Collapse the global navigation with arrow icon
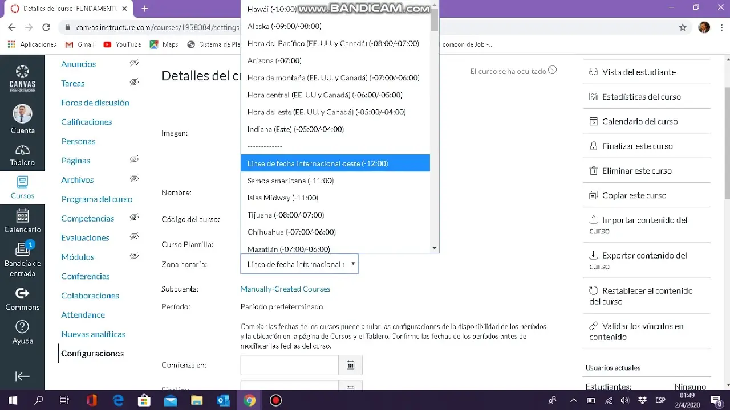This screenshot has width=730, height=410. point(22,376)
